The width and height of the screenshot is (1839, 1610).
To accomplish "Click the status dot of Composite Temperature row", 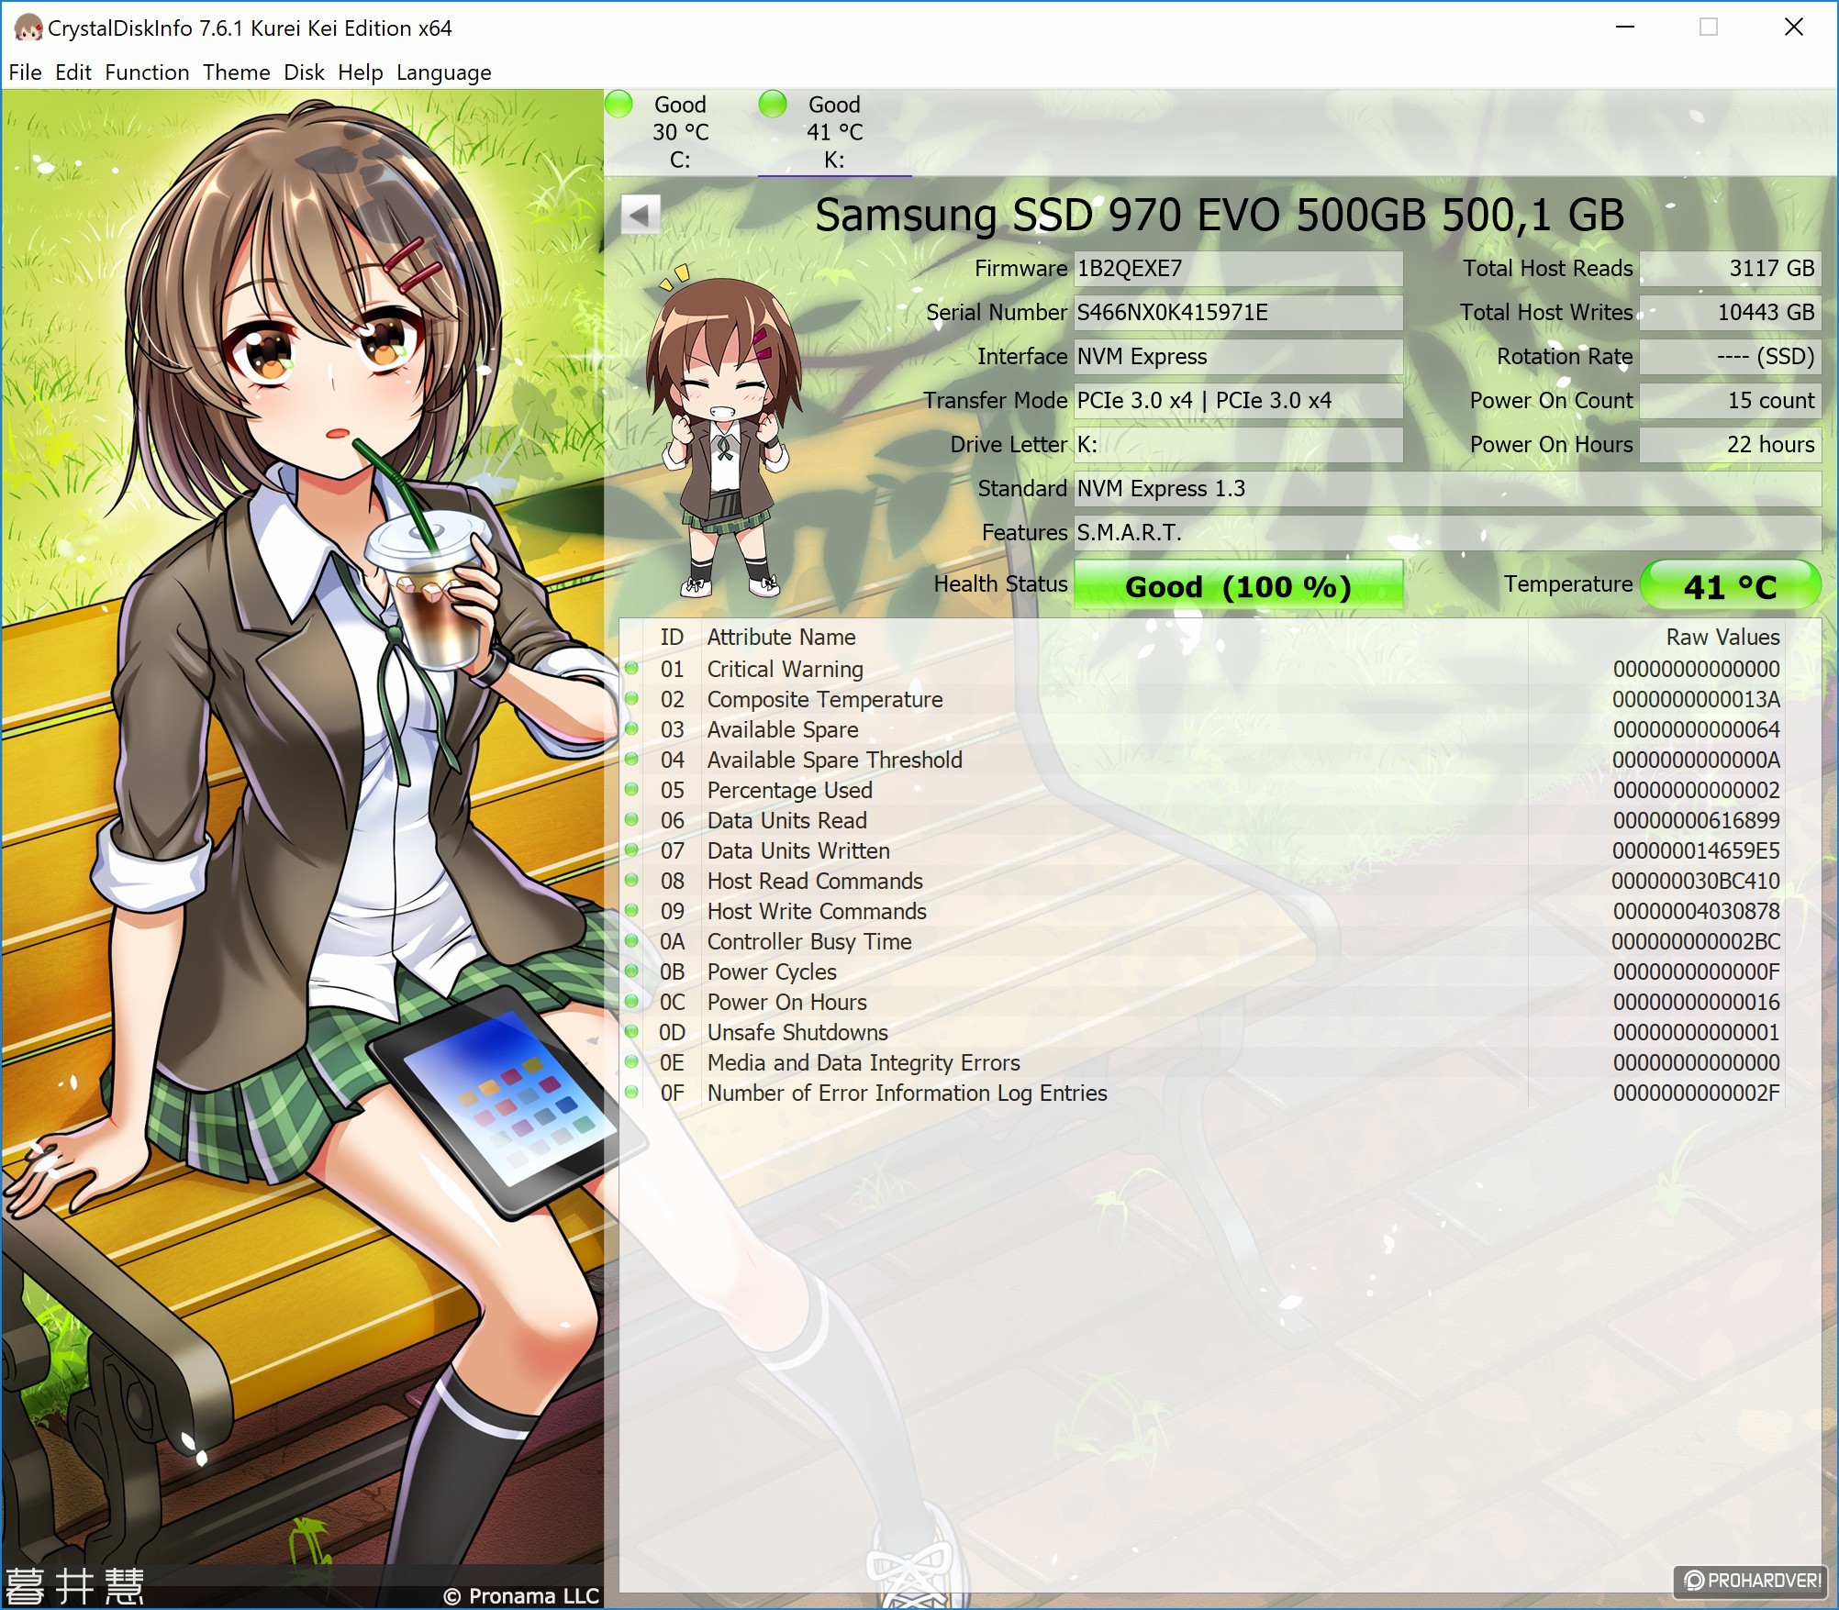I will (x=632, y=699).
